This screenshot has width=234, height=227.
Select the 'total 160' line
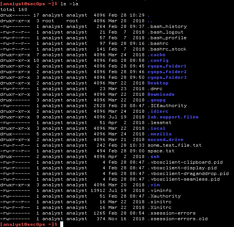14,9
